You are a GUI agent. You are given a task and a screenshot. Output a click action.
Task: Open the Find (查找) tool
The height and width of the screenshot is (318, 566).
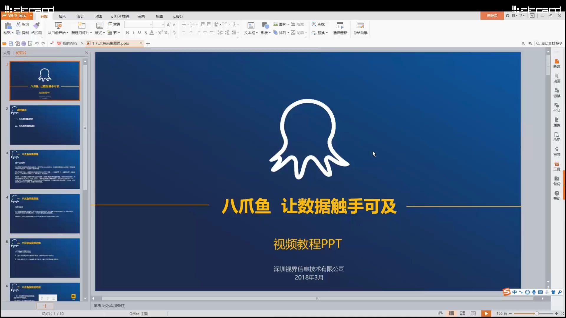coord(318,24)
